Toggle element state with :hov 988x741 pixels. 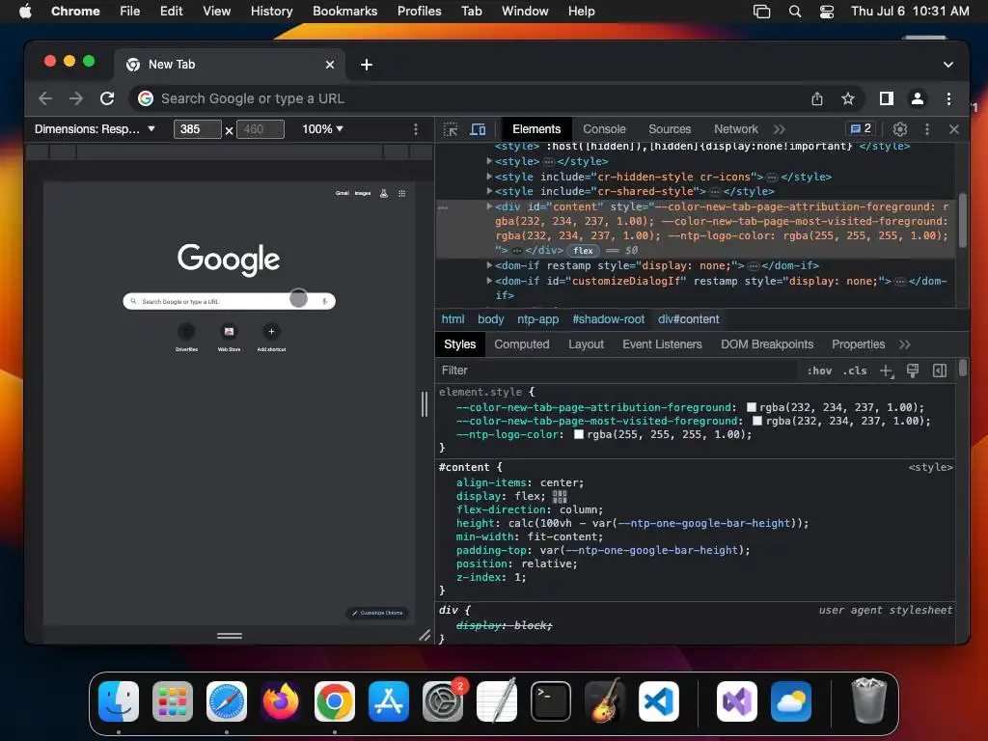click(x=819, y=370)
